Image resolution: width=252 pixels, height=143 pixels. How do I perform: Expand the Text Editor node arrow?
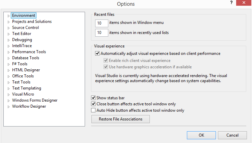click(8, 34)
